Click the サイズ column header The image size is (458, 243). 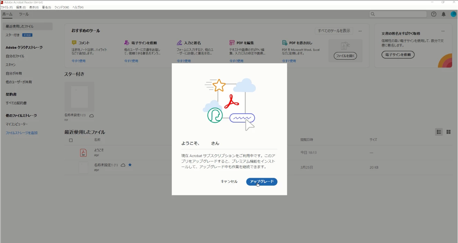click(x=373, y=140)
